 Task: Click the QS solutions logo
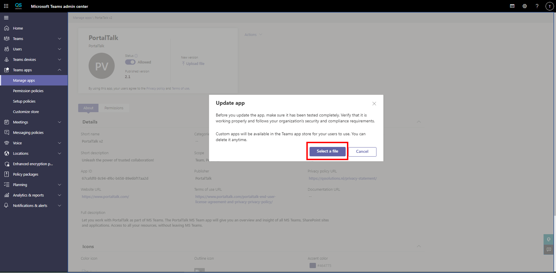click(18, 6)
